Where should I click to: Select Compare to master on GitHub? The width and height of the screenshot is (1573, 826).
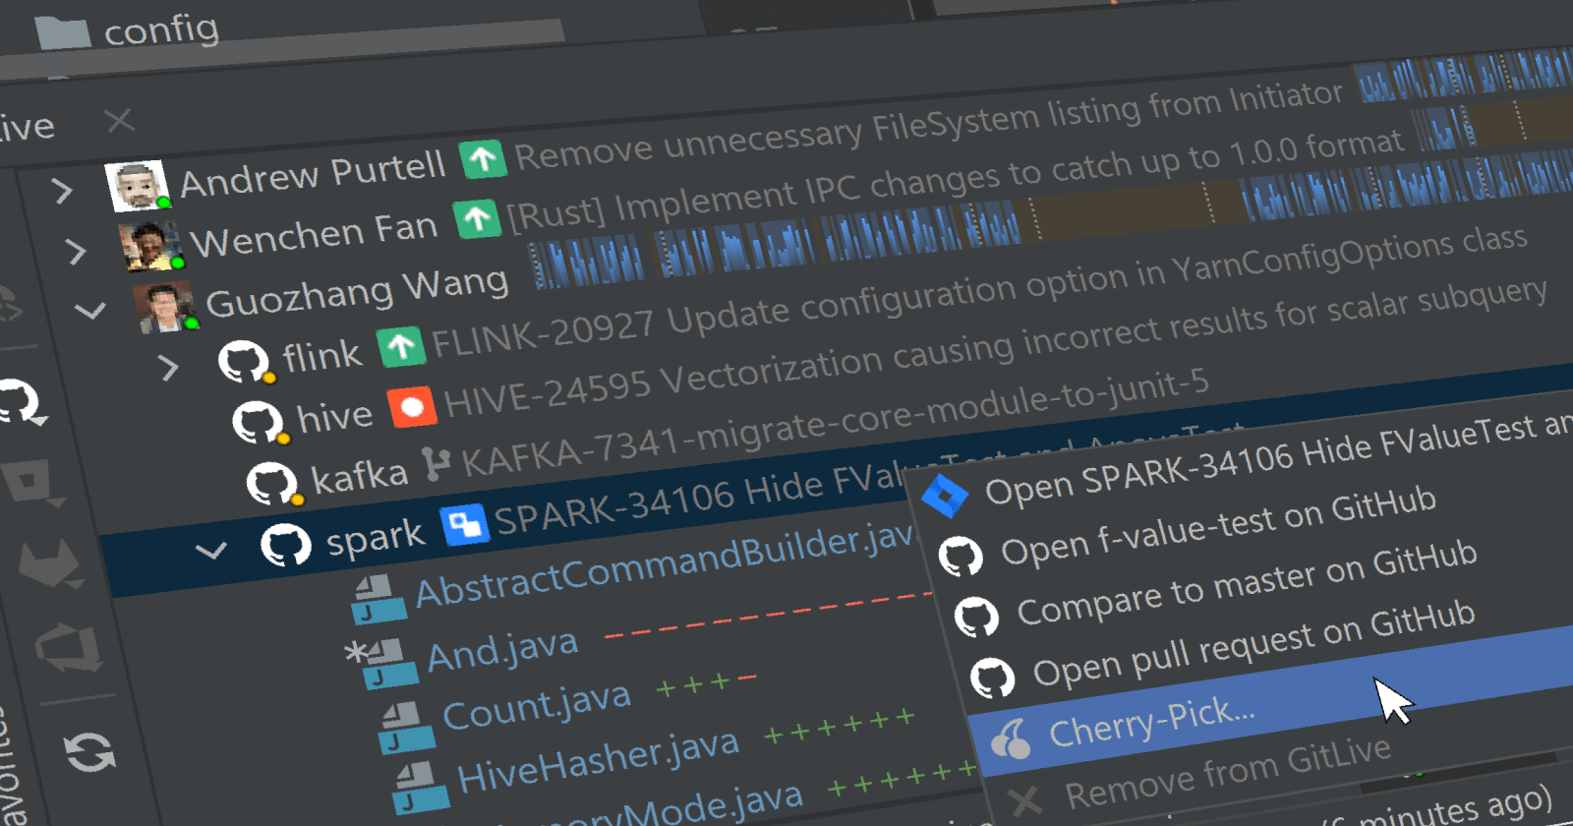[x=1246, y=584]
